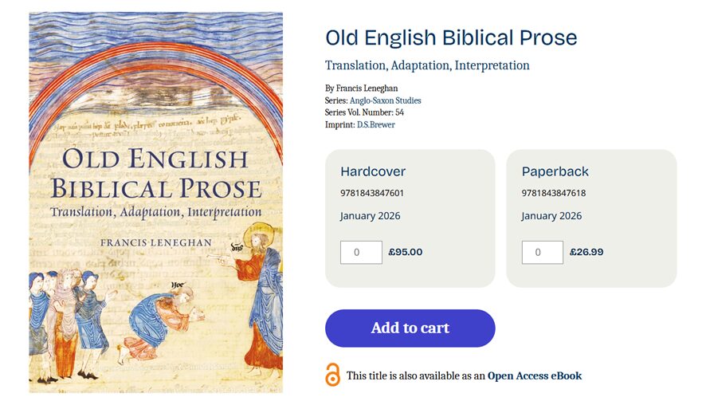Click the Paperback January 2026 release date
The width and height of the screenshot is (706, 401).
click(x=551, y=216)
